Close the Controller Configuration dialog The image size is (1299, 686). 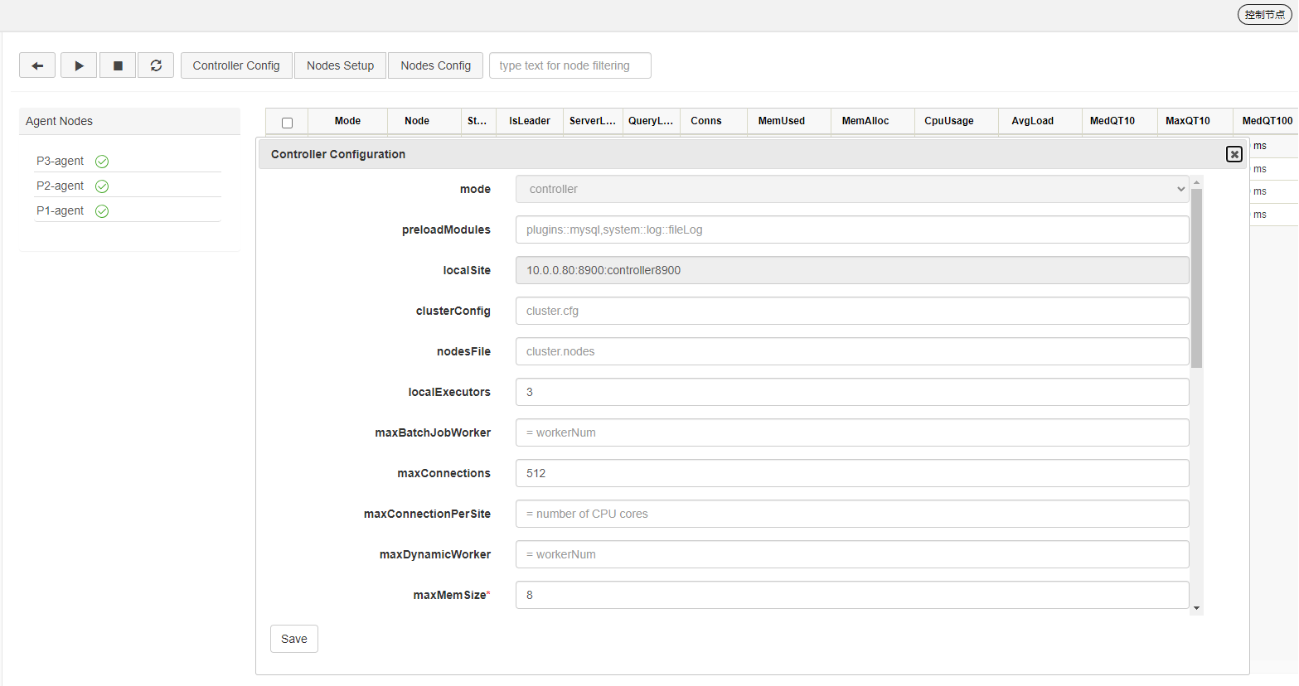1234,154
